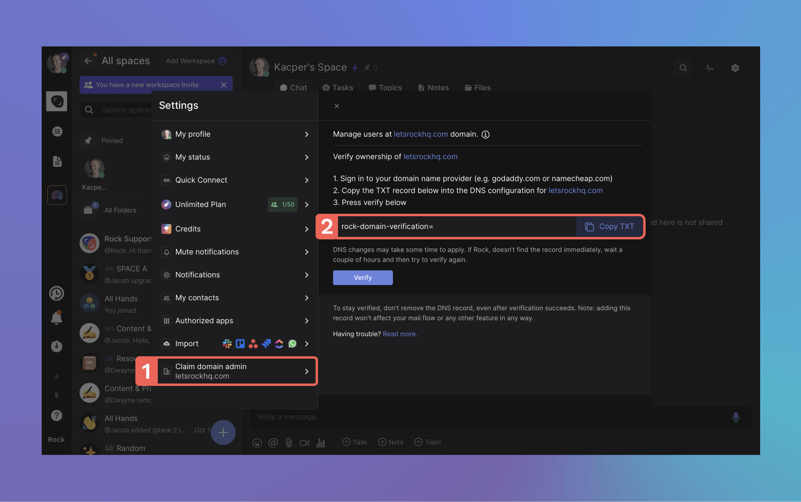The image size is (801, 502).
Task: Open the help question mark icon
Action: click(x=56, y=416)
